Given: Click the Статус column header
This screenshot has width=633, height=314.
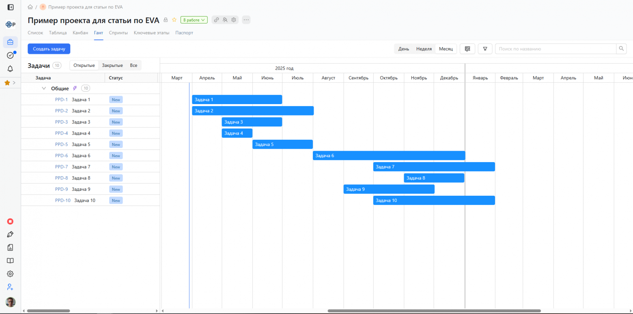Looking at the screenshot, I should click(x=116, y=78).
